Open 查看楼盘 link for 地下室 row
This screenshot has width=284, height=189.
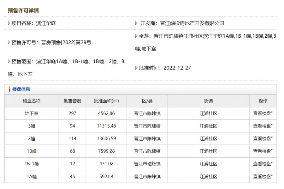(x=263, y=113)
